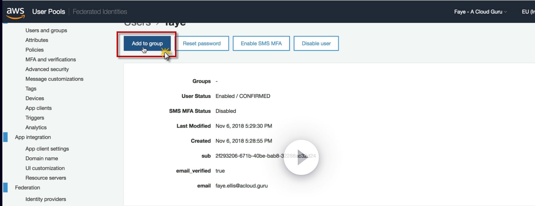Click the AWS logo icon
535x206 pixels.
point(16,12)
